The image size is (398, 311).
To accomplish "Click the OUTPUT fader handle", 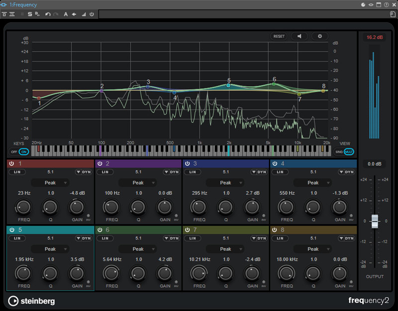I will 375,220.
